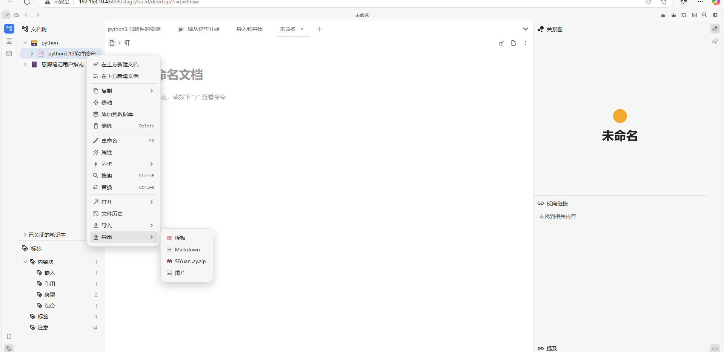
Task: Select Markdown in the export submenu
Action: 187,249
